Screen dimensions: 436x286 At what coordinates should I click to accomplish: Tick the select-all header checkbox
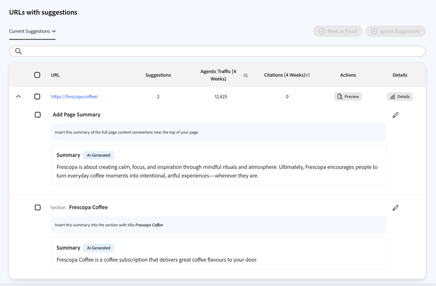(x=37, y=75)
